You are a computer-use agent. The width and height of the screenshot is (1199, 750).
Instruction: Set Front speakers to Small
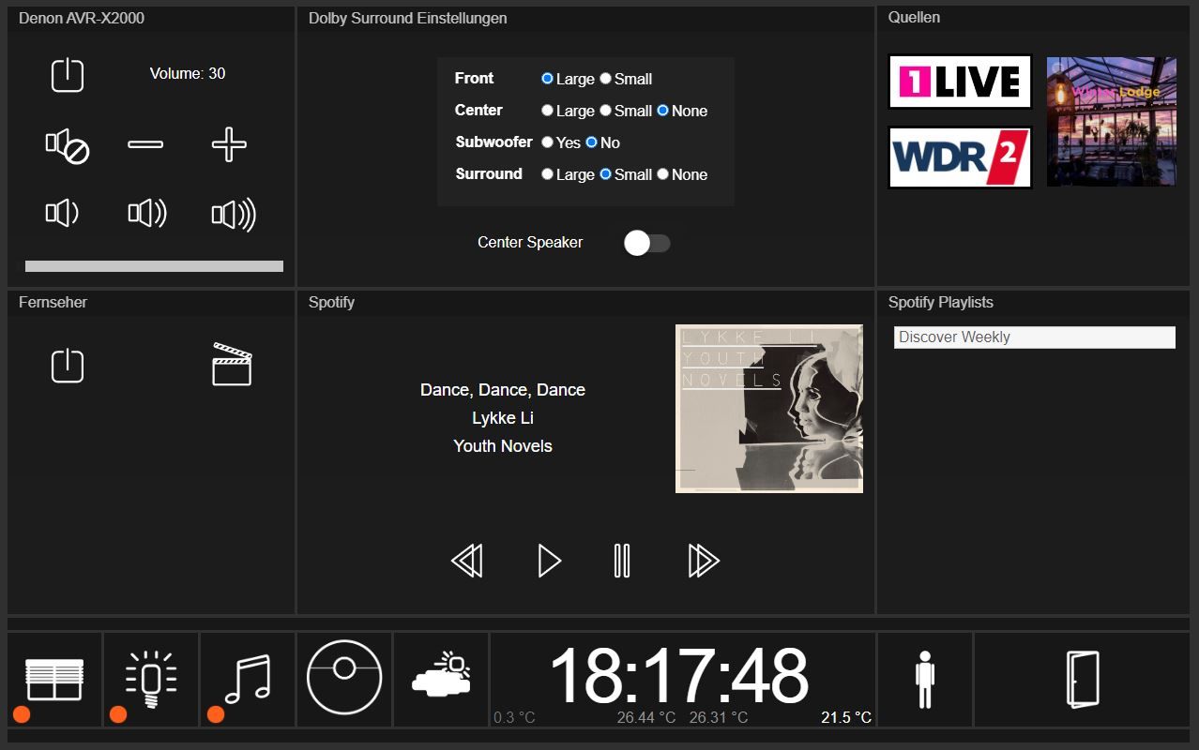click(605, 79)
